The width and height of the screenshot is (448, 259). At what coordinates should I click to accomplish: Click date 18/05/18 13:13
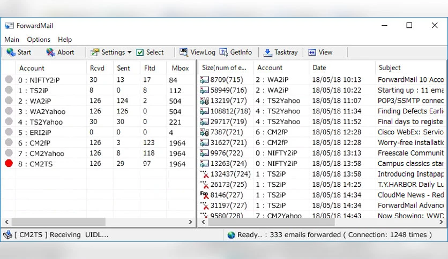tap(337, 153)
